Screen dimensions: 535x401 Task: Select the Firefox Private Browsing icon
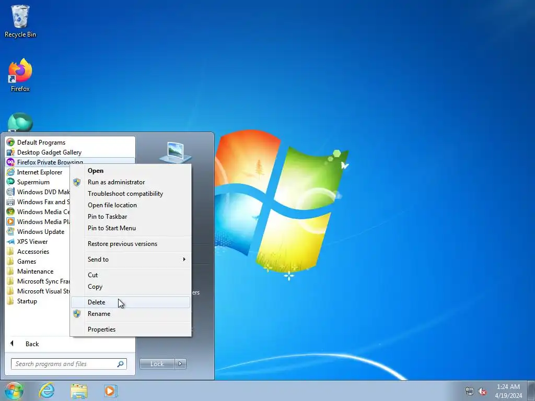pyautogui.click(x=10, y=162)
